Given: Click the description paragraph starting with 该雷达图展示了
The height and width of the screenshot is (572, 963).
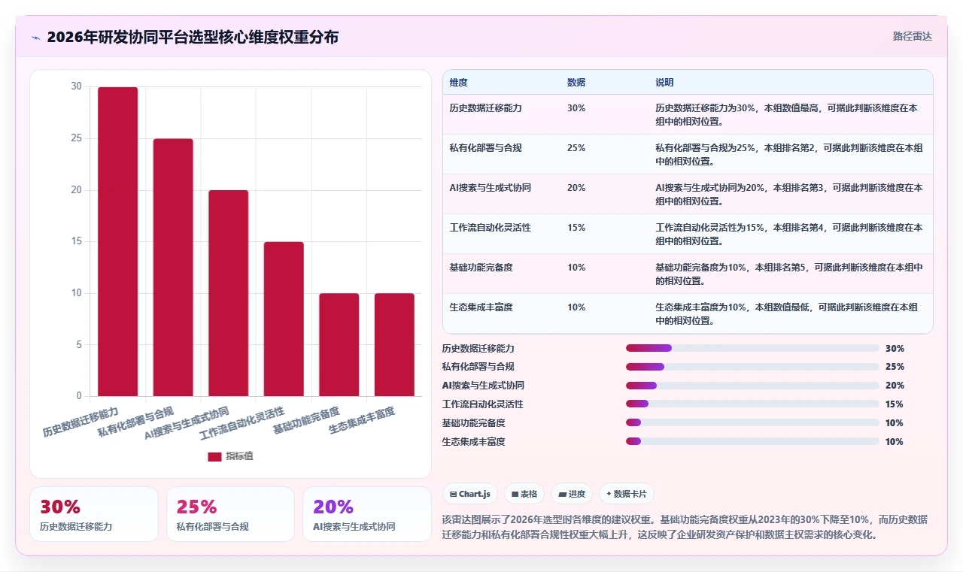Looking at the screenshot, I should pyautogui.click(x=685, y=528).
